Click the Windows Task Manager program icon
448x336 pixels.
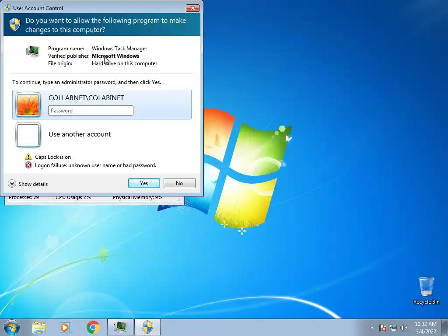[x=33, y=52]
